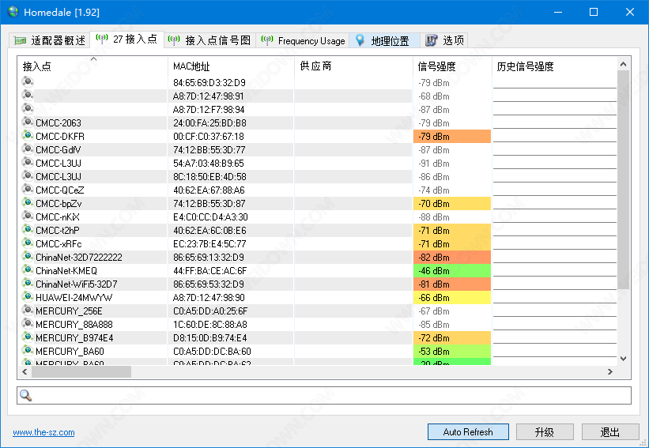
Task: Sort by 接入点 column header
Action: [92, 66]
